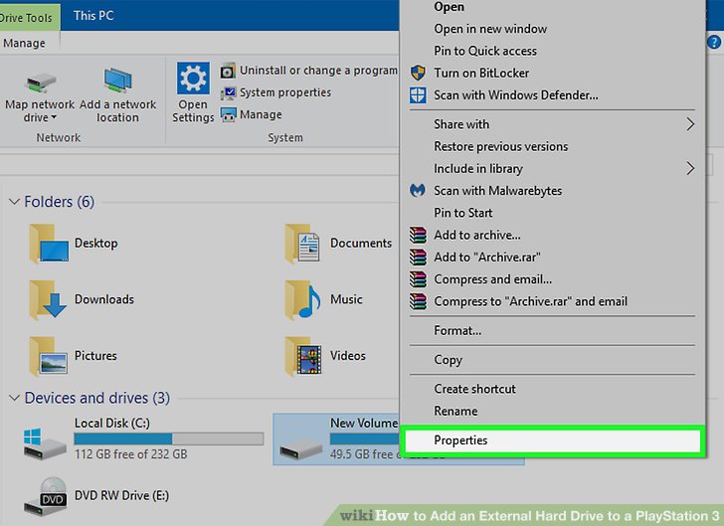This screenshot has height=526, width=724.
Task: Open the Map network drive dropdown arrow
Action: (54, 117)
